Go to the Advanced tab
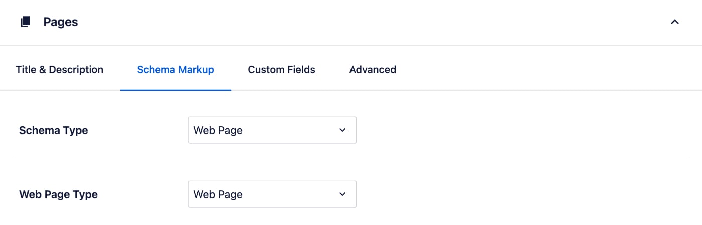 tap(373, 70)
